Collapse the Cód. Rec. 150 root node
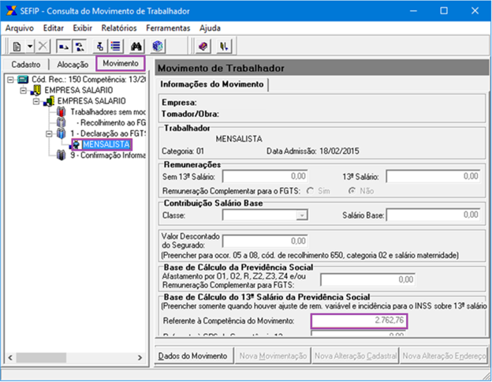 pyautogui.click(x=10, y=80)
